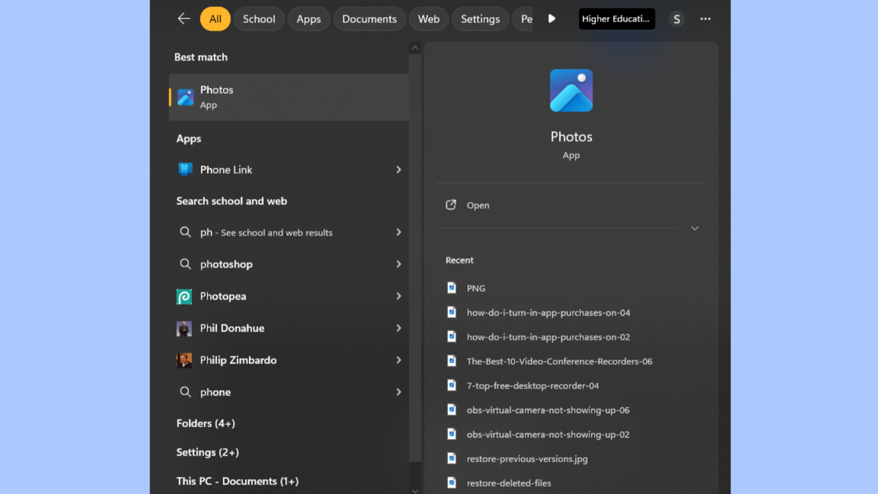This screenshot has width=878, height=494.
Task: Switch to the Web filter tab
Action: point(429,19)
